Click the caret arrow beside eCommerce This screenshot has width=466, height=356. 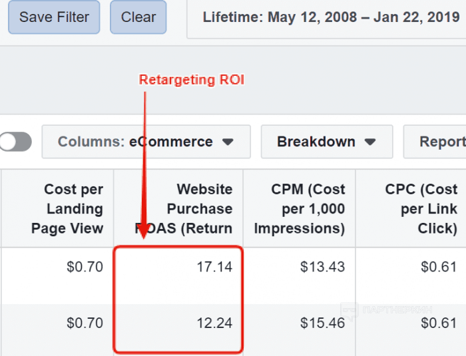coord(228,142)
